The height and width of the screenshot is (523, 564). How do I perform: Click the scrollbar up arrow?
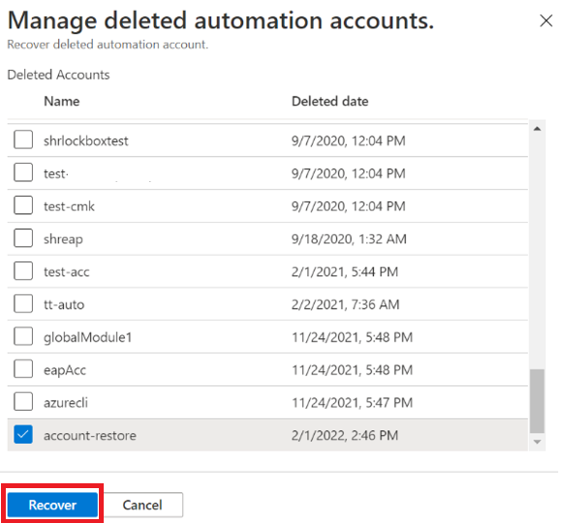(x=537, y=129)
